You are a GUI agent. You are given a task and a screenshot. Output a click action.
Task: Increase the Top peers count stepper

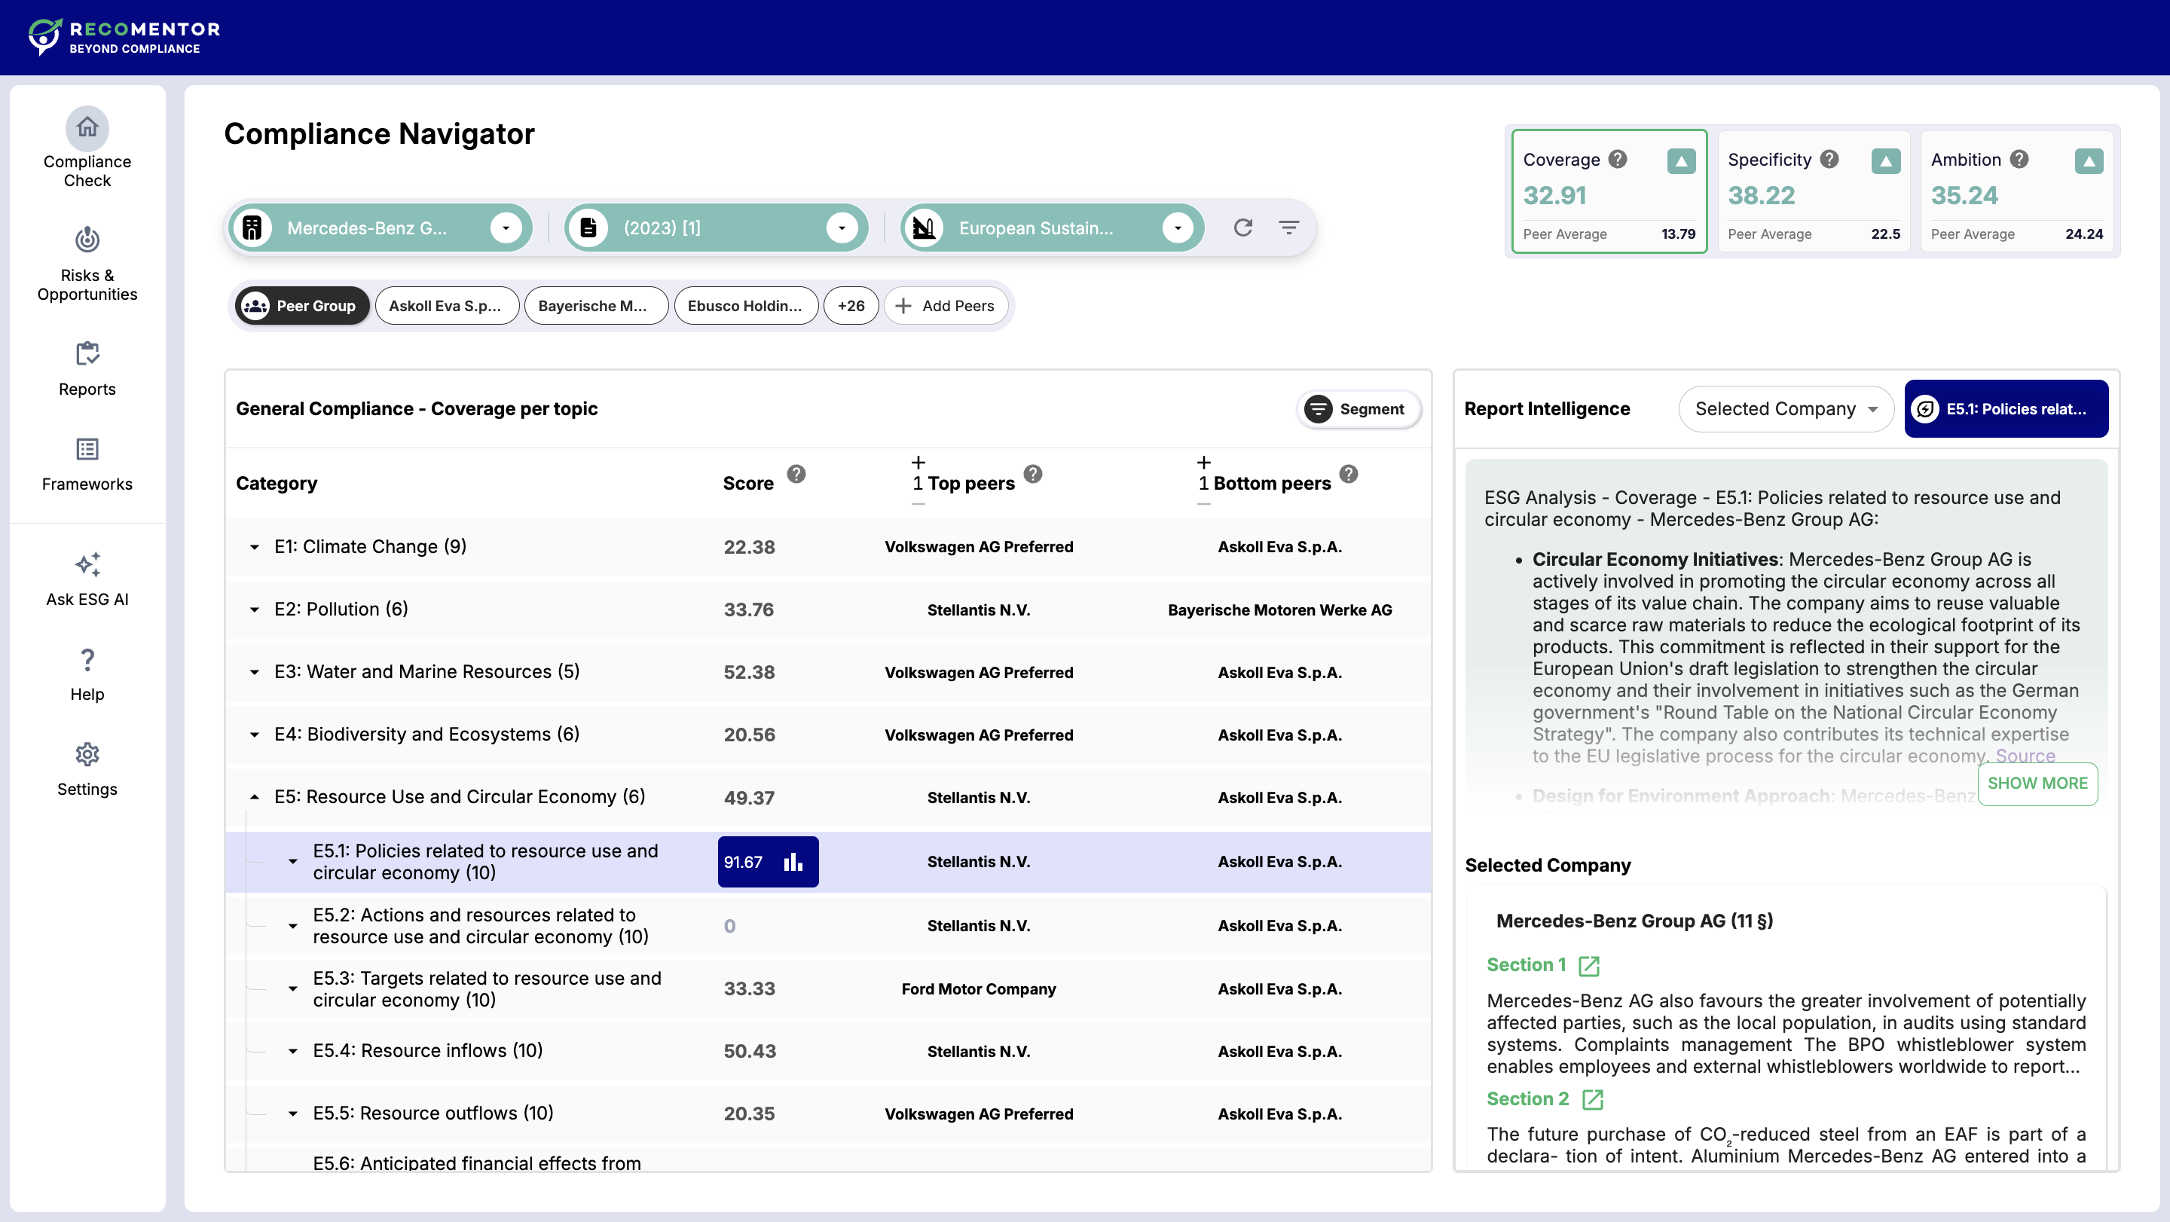click(x=918, y=463)
